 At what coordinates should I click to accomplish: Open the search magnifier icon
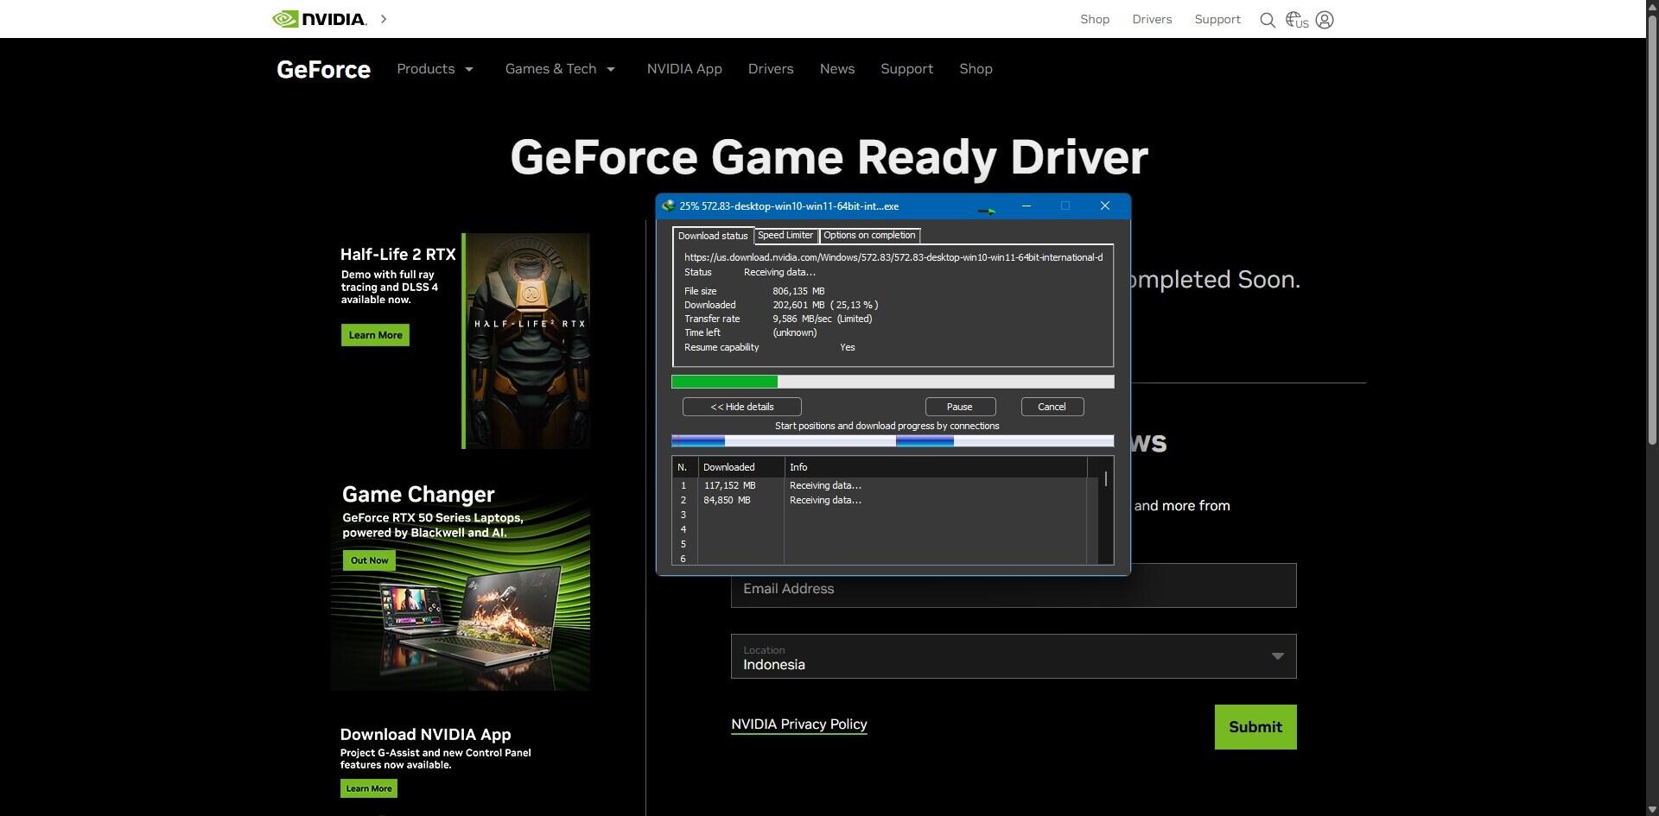(1267, 20)
